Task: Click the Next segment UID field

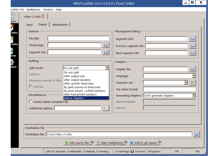Action: coord(166,53)
